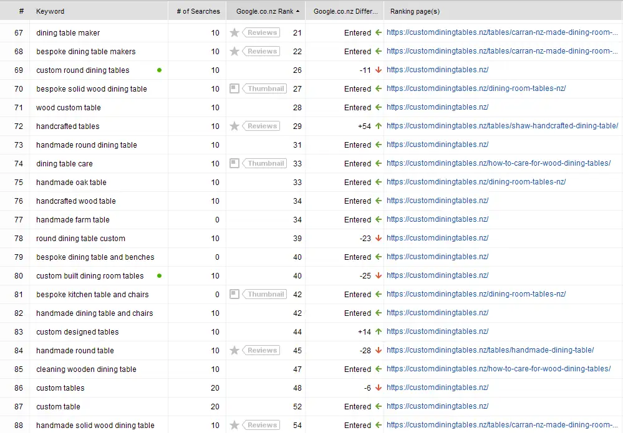Image resolution: width=623 pixels, height=433 pixels.
Task: Click red down arrow in custom built dining room tables row
Action: [x=379, y=275]
